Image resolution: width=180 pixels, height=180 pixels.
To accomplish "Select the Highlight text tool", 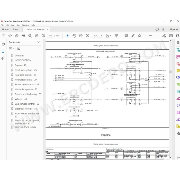I will pyautogui.click(x=133, y=36).
